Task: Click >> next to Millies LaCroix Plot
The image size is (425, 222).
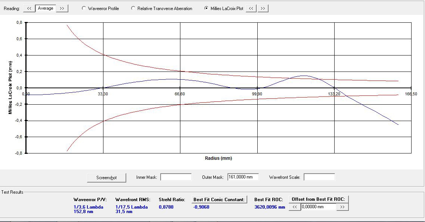Action: click(x=263, y=9)
